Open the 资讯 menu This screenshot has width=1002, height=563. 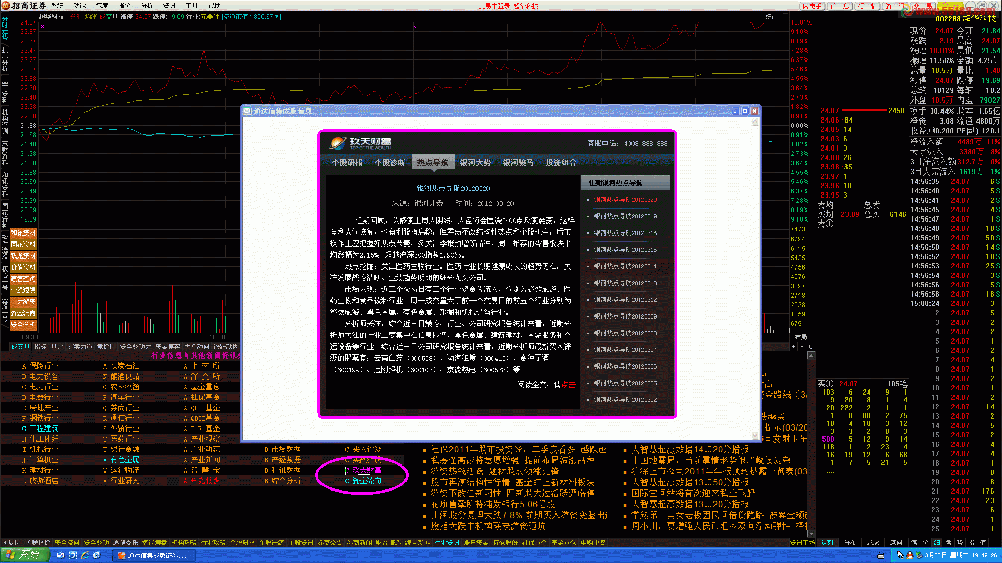click(170, 6)
